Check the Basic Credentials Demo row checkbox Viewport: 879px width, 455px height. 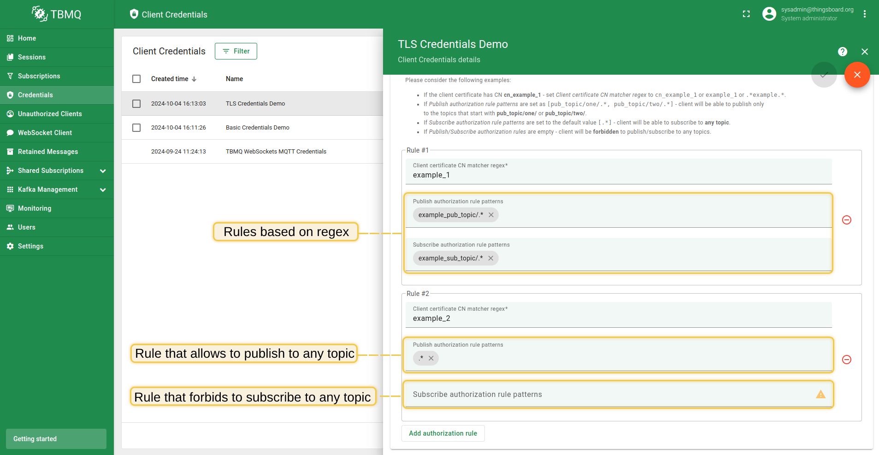click(136, 128)
